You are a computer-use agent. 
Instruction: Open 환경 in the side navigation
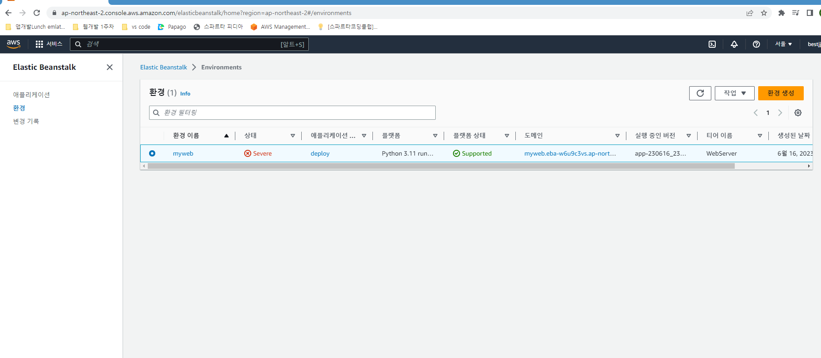coord(19,108)
